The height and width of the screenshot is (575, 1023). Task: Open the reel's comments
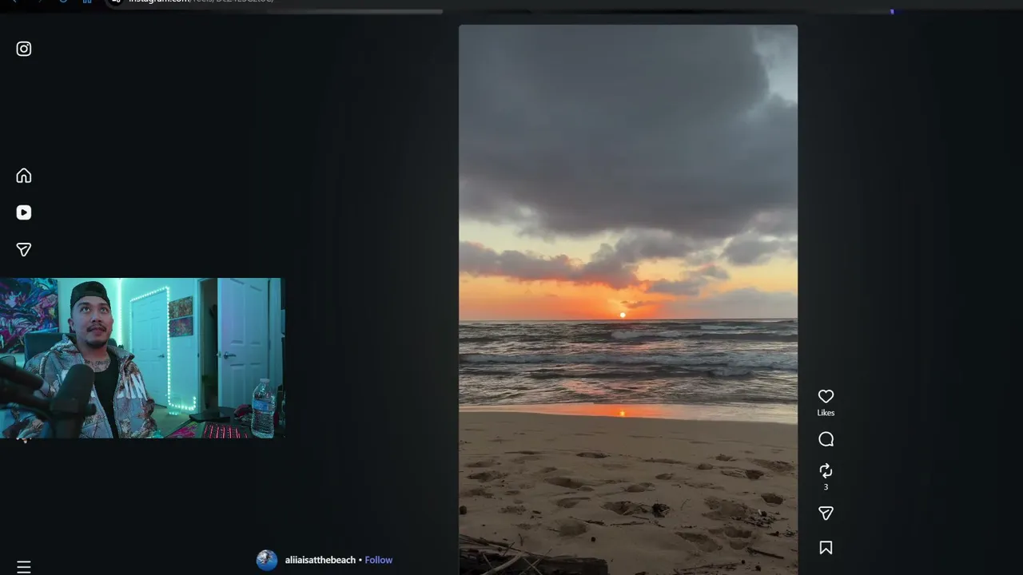pos(826,439)
